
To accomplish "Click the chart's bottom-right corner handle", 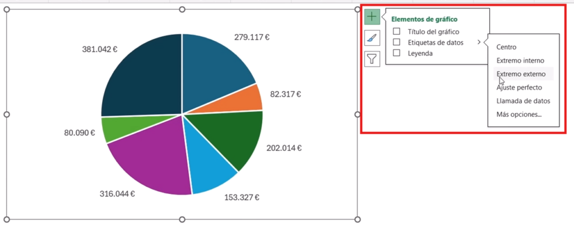I will click(358, 220).
